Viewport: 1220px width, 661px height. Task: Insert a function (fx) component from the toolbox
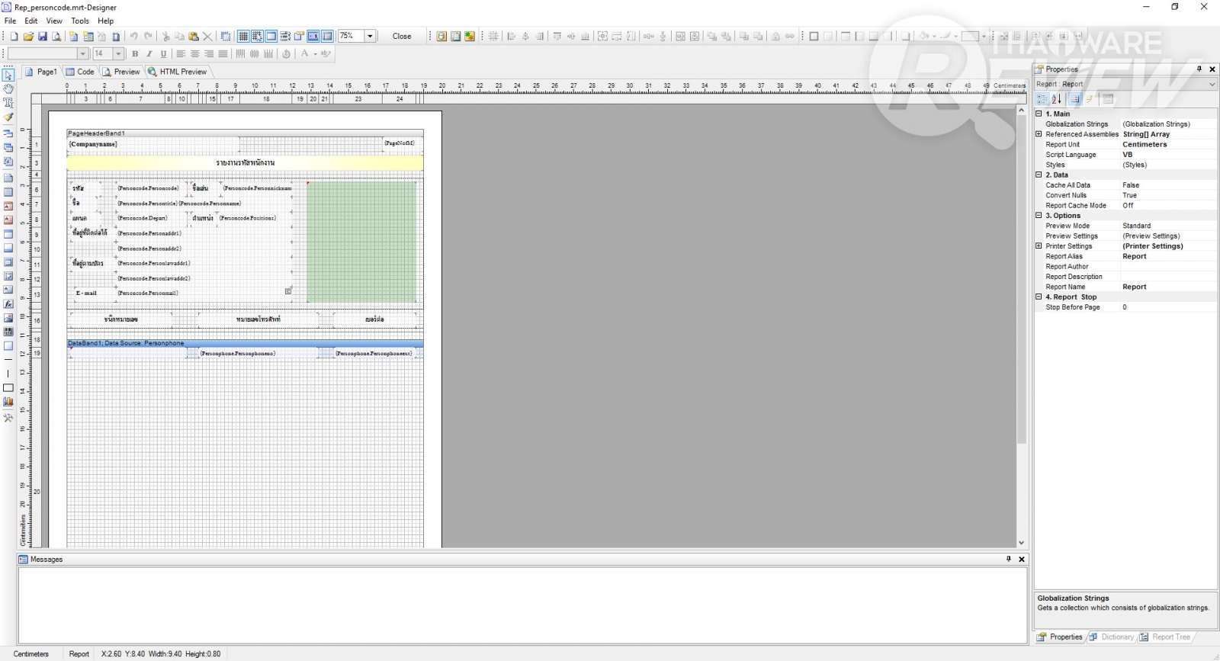(8, 303)
